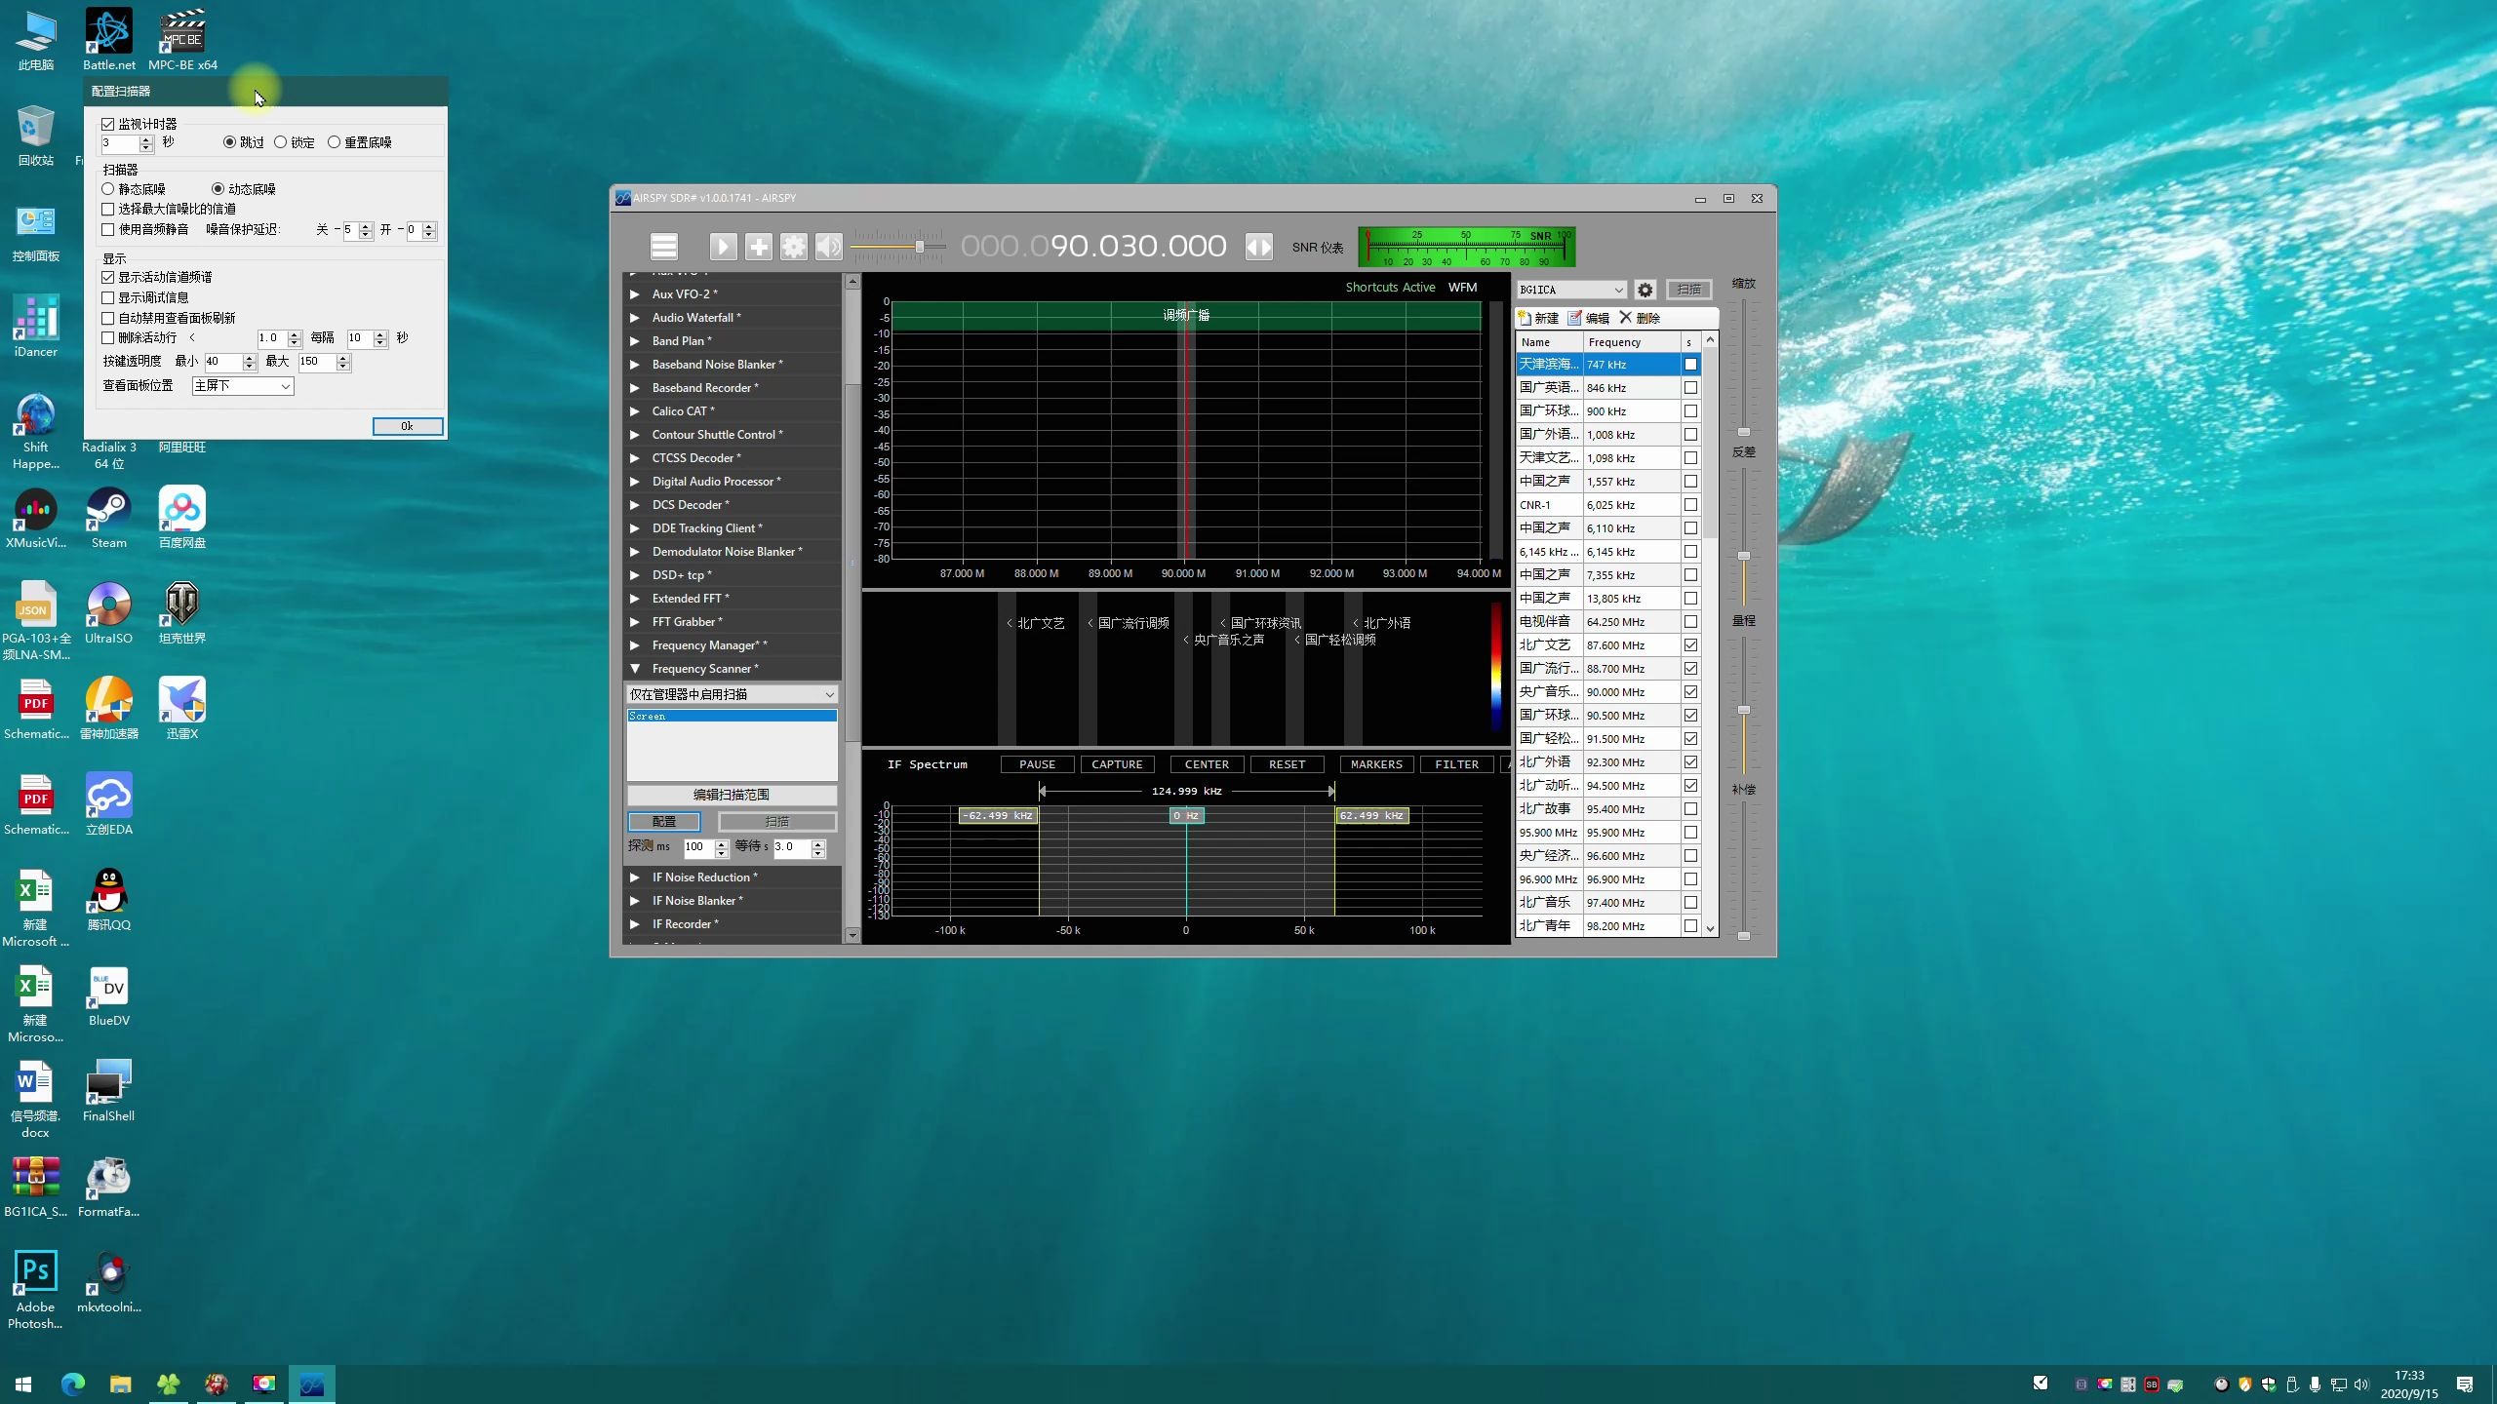
Task: Expand the Band Plan panel
Action: (635, 341)
